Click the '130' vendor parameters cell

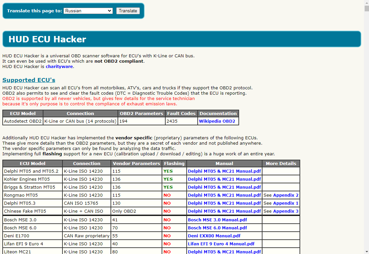click(137, 203)
